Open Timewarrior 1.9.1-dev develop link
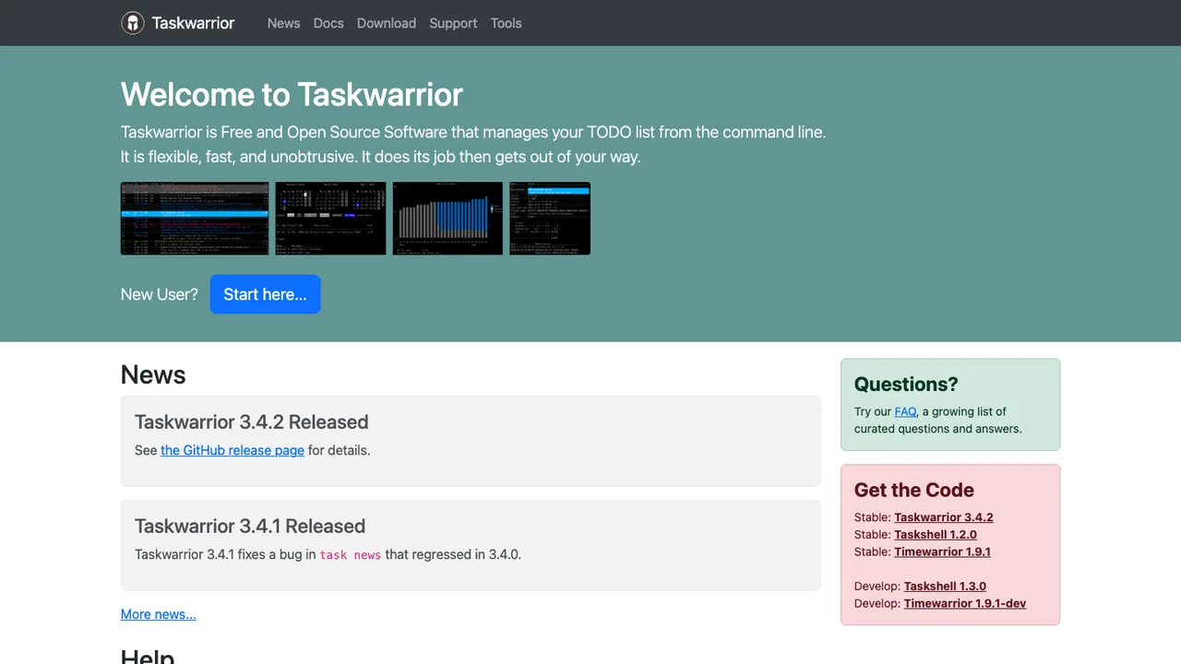The height and width of the screenshot is (664, 1181). point(965,603)
